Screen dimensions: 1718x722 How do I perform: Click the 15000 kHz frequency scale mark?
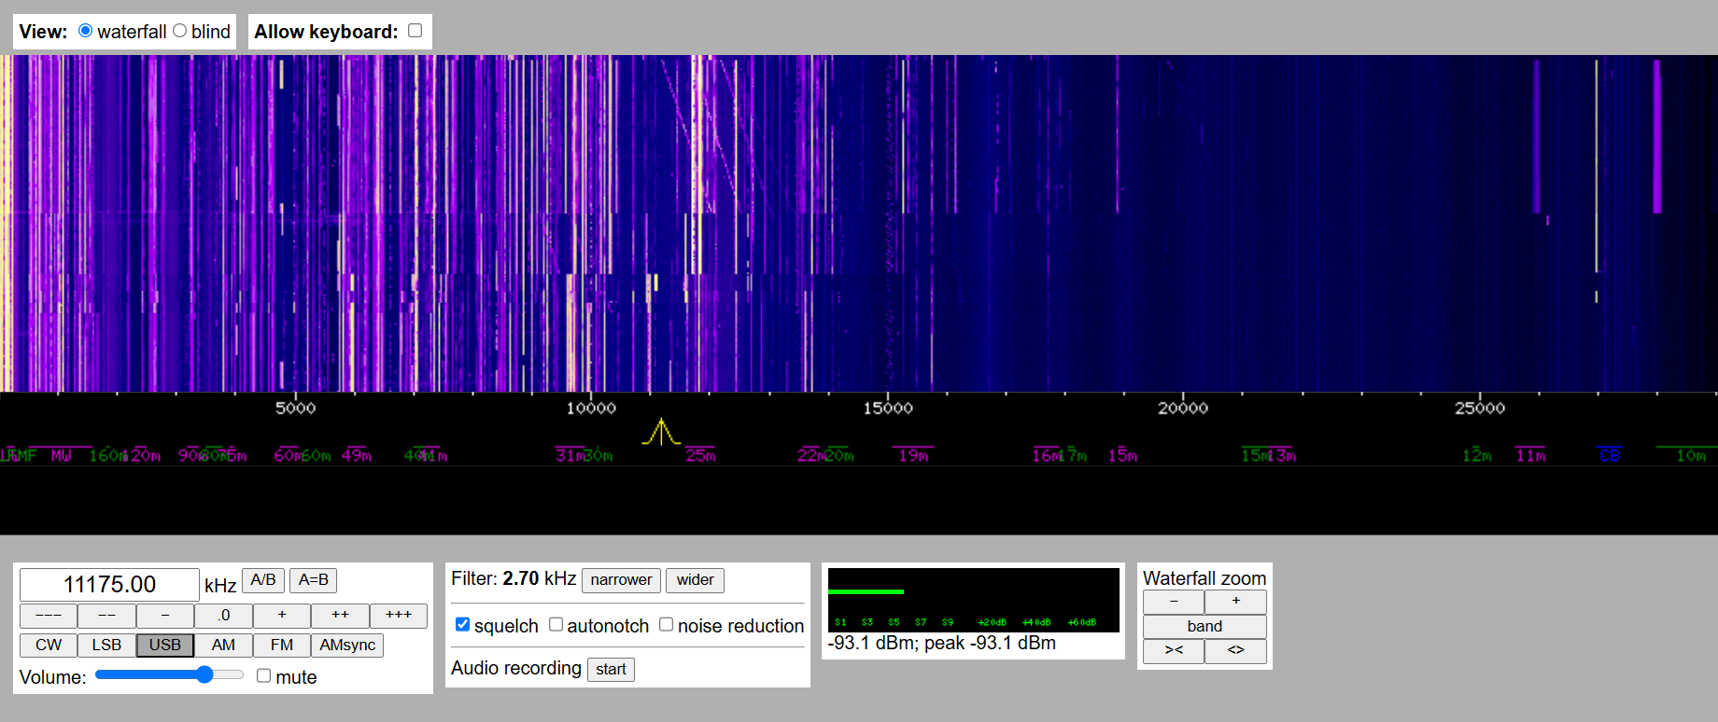point(888,409)
